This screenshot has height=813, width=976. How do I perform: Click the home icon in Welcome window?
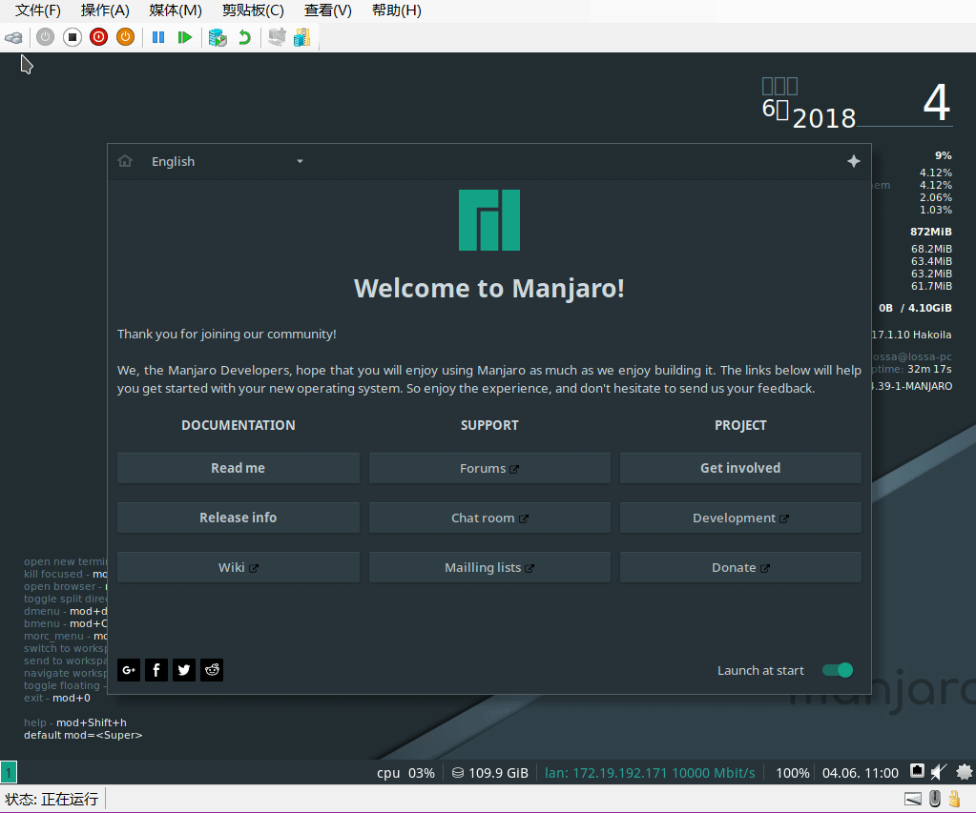125,161
